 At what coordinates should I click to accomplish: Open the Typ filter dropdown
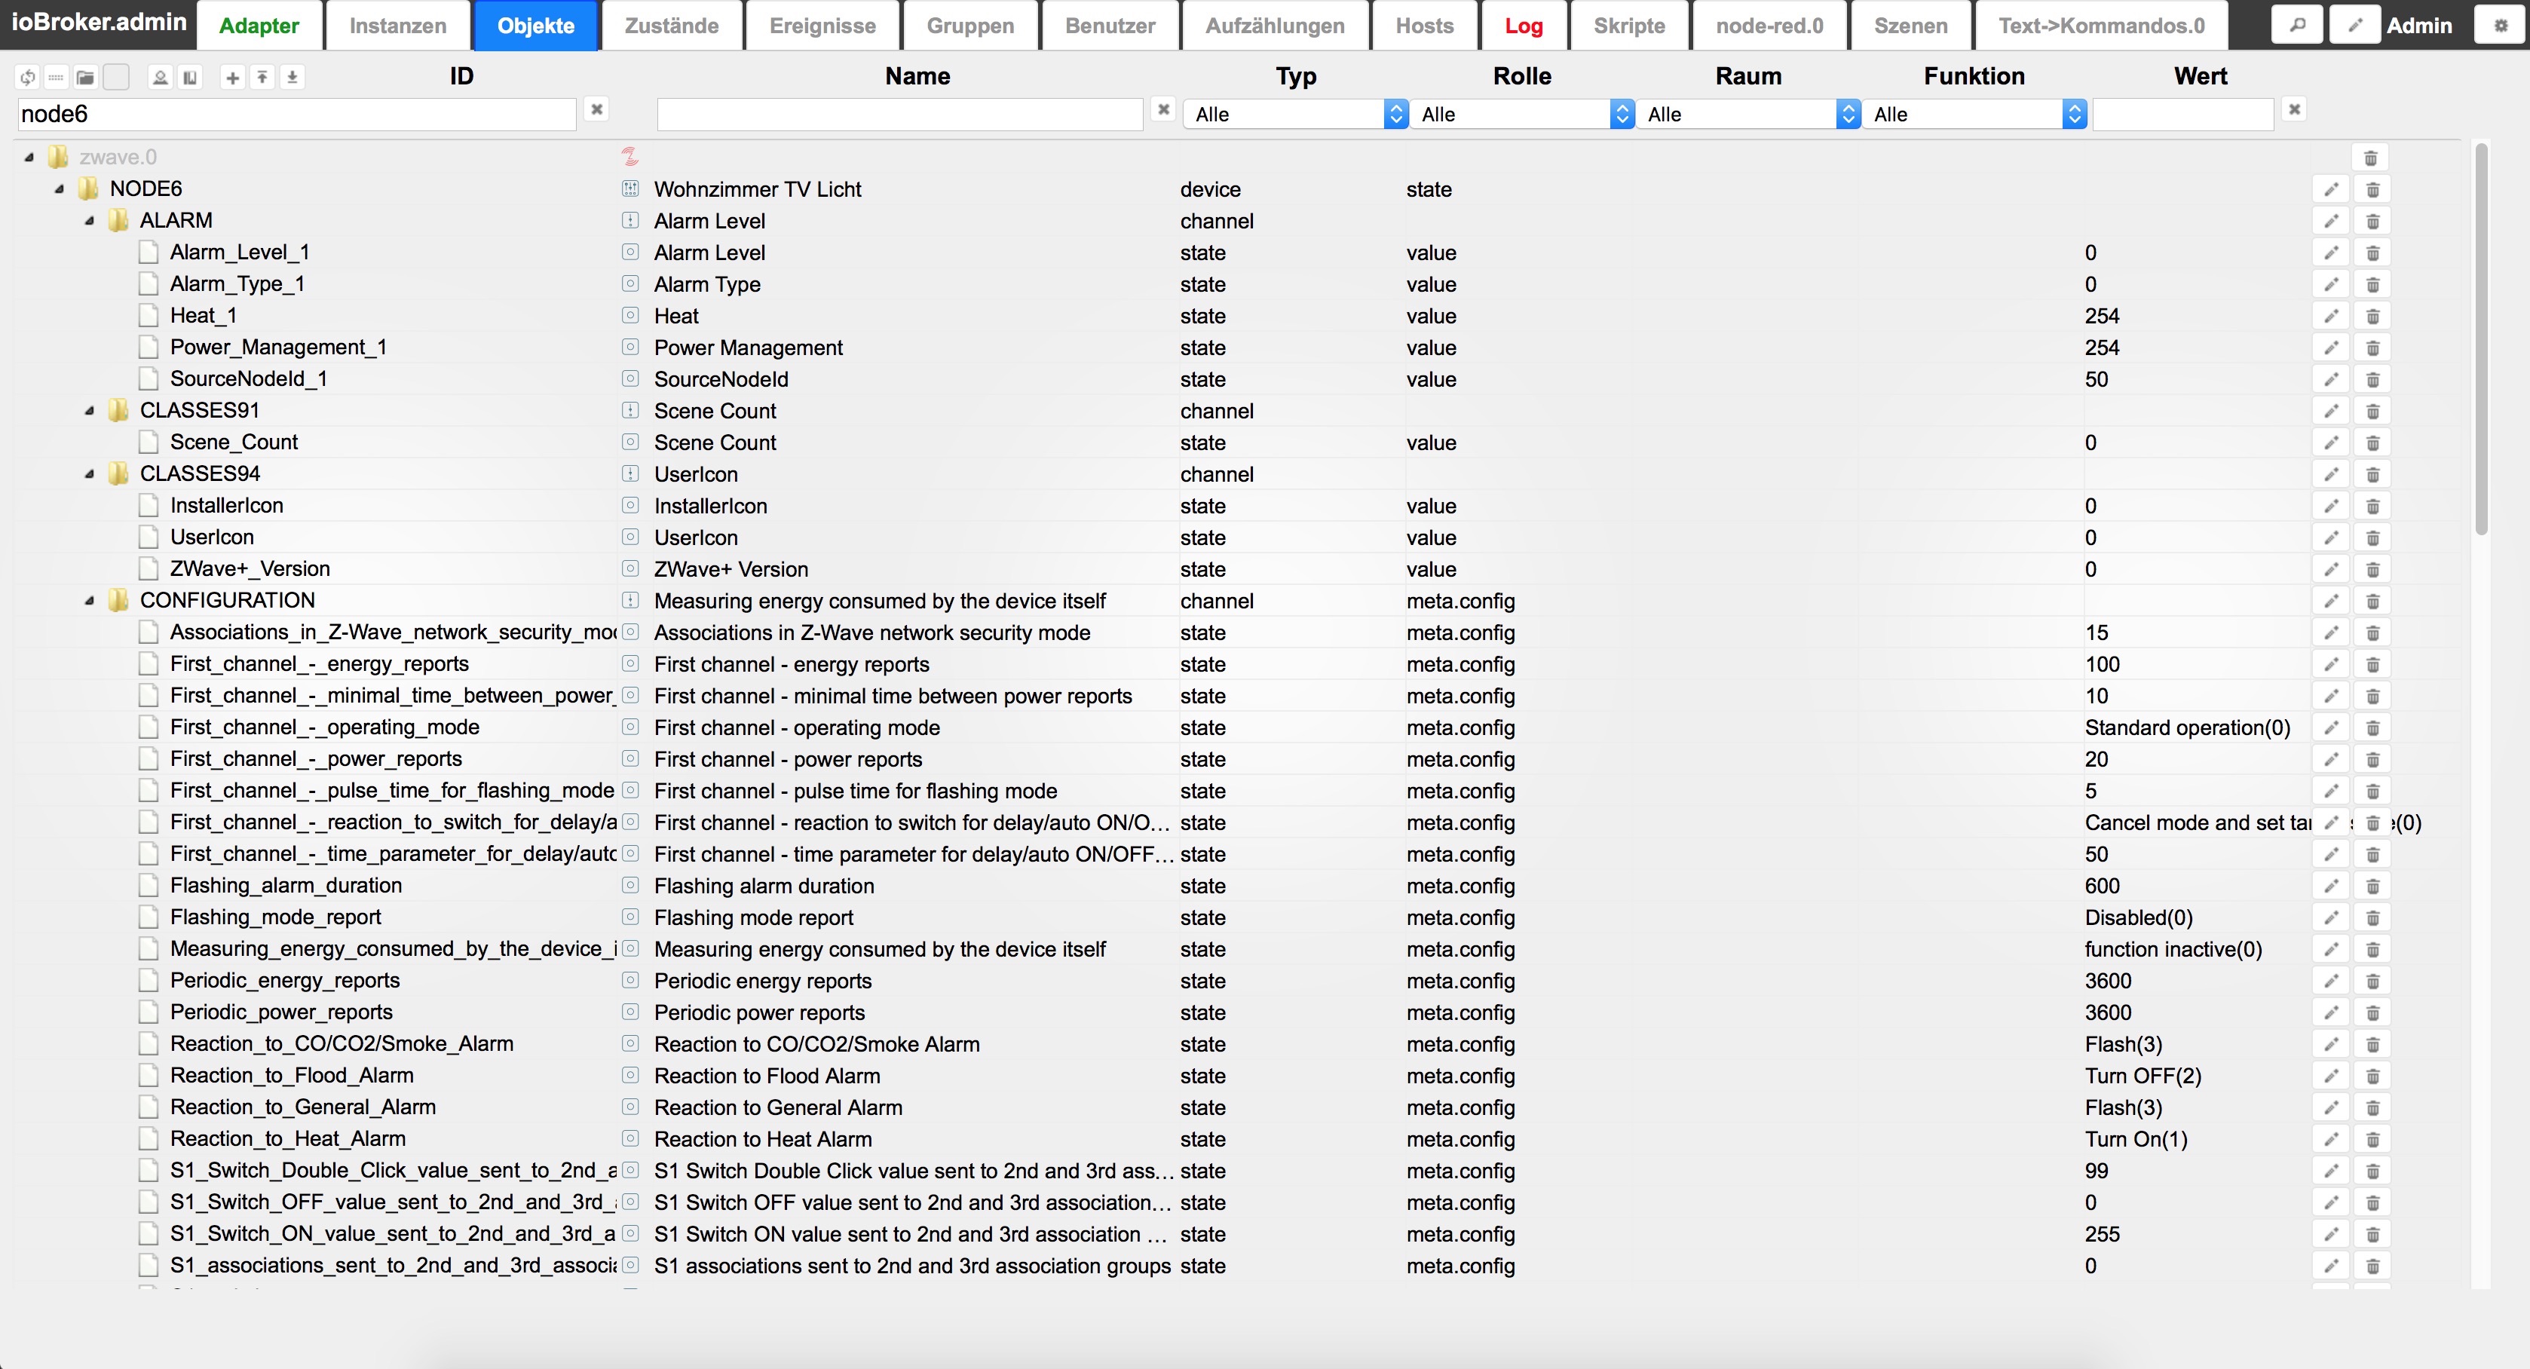(x=1295, y=115)
